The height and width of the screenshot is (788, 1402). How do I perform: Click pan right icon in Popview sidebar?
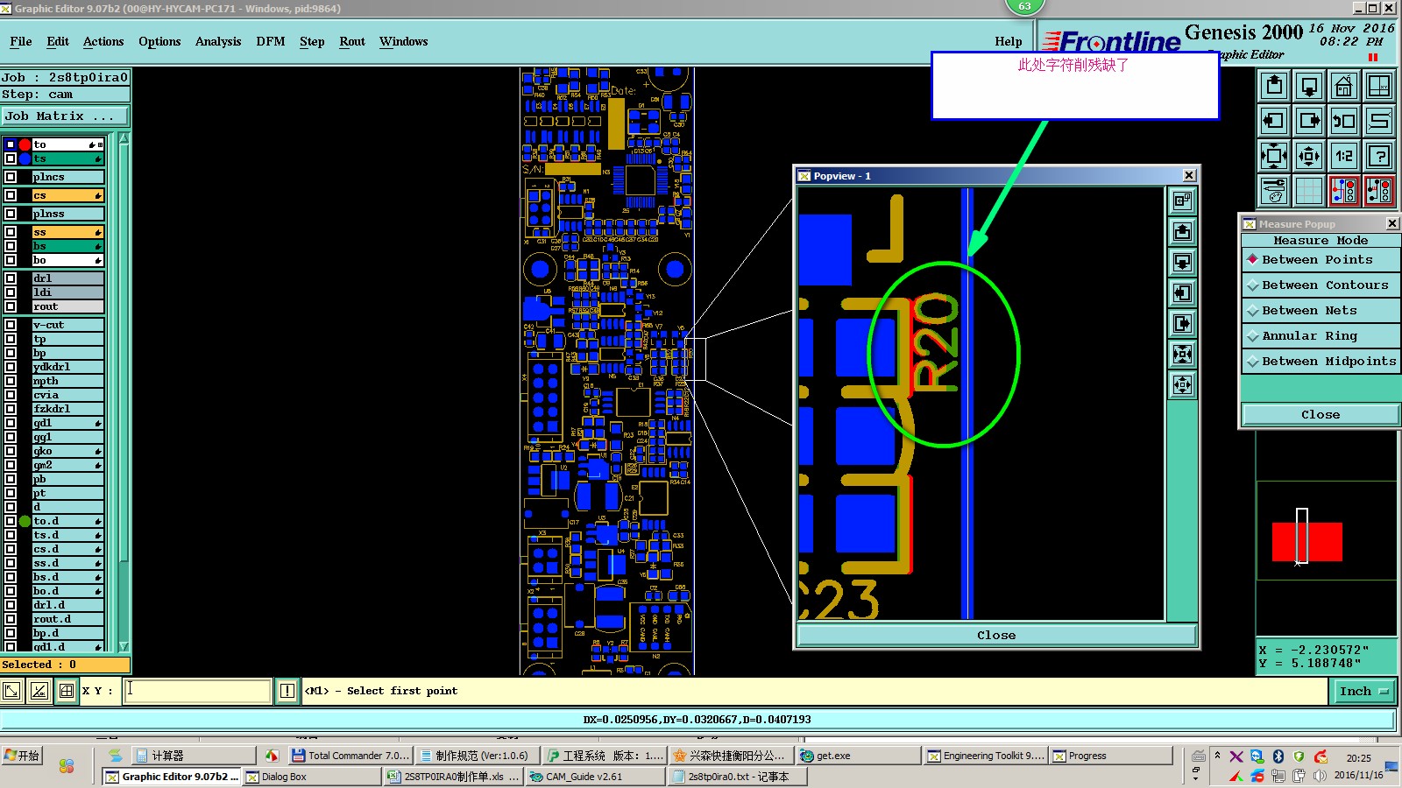pos(1182,324)
